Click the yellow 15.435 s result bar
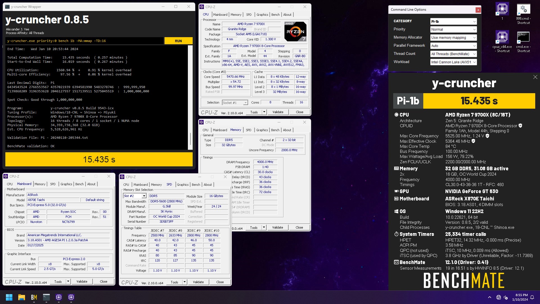Image resolution: width=540 pixels, height=304 pixels. click(x=99, y=159)
